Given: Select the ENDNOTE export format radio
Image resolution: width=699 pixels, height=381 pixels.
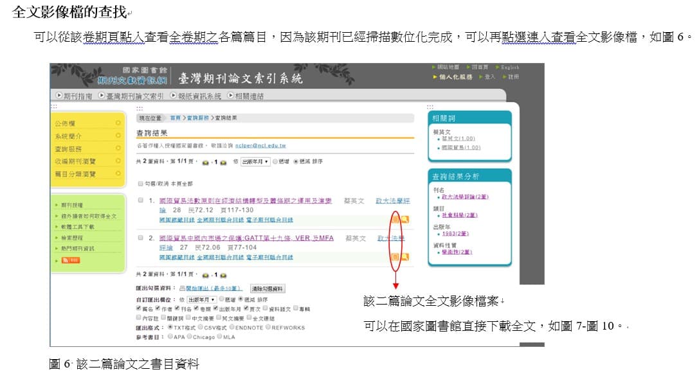Looking at the screenshot, I should tap(231, 327).
